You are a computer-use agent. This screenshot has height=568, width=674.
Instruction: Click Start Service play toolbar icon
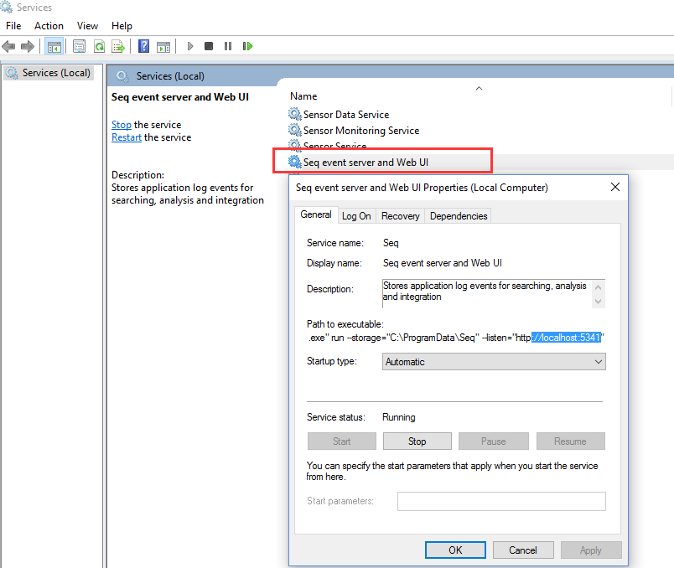[190, 46]
